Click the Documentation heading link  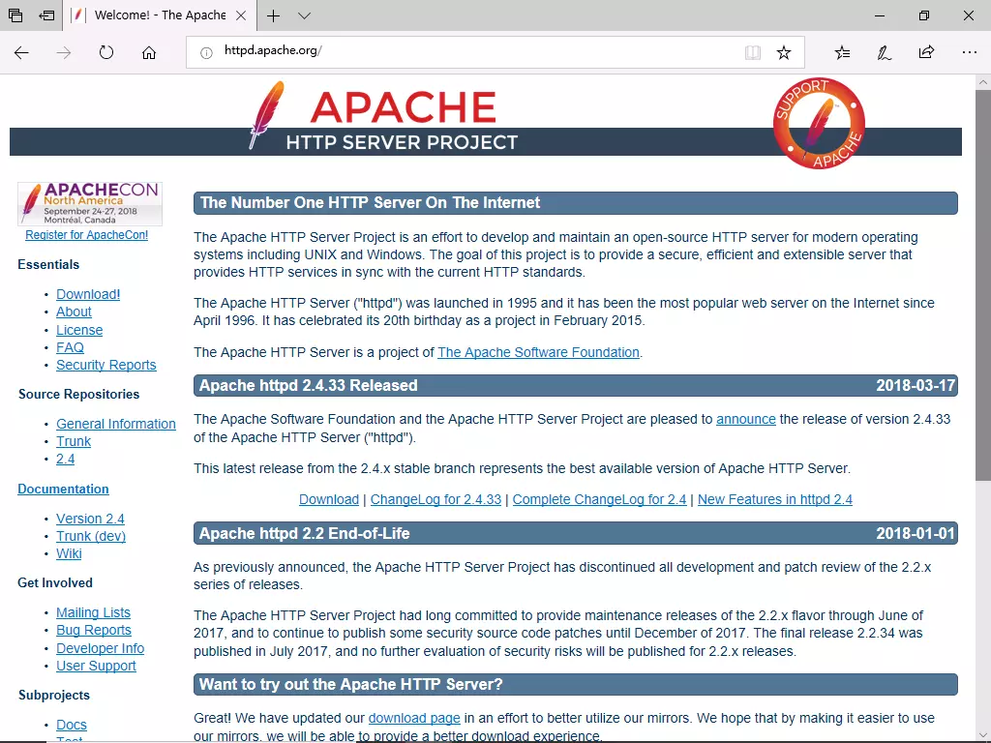tap(63, 489)
